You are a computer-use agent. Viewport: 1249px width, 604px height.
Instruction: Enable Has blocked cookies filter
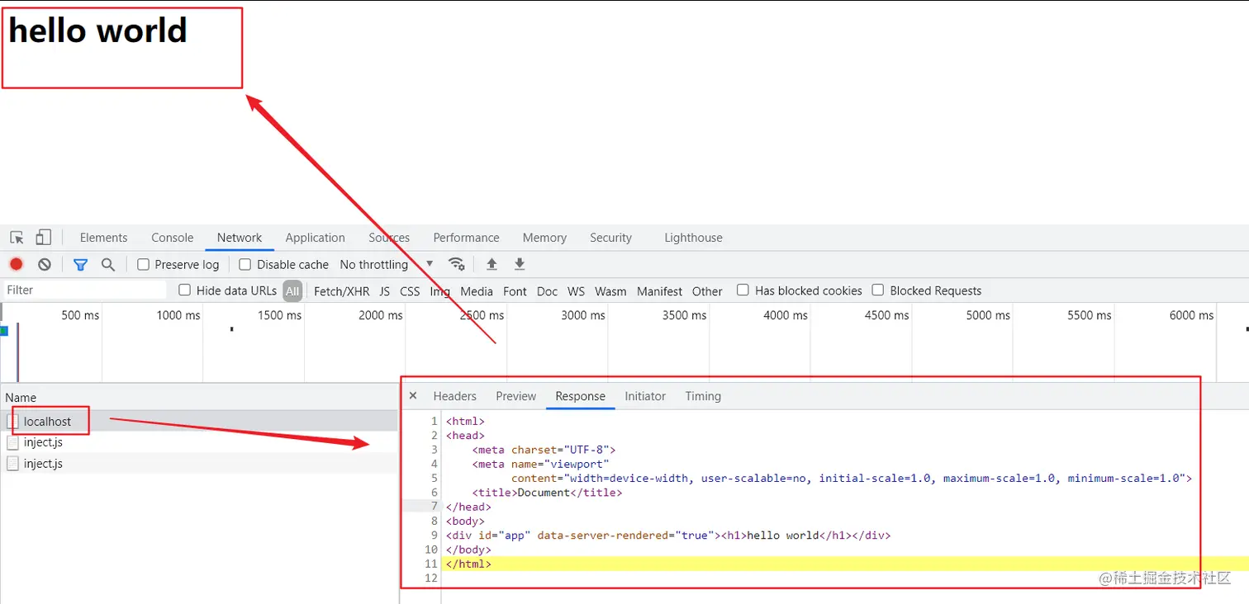[743, 290]
